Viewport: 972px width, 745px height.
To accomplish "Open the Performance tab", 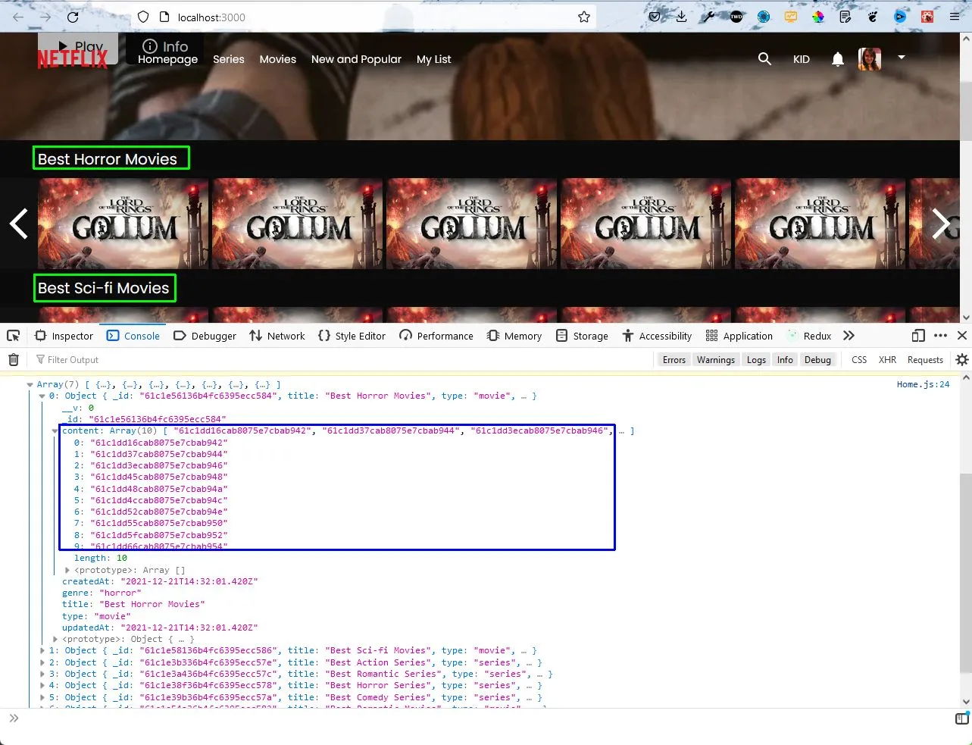I will [x=436, y=336].
